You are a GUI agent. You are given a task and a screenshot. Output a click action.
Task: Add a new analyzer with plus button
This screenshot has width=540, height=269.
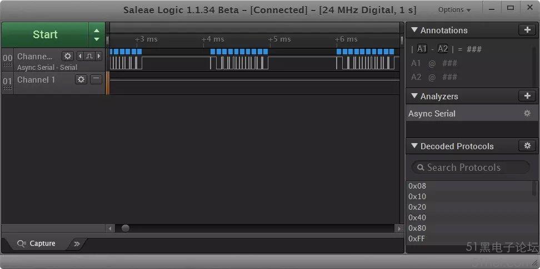pyautogui.click(x=527, y=96)
